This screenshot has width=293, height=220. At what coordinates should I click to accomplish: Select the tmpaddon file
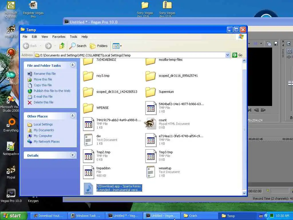tap(97, 172)
